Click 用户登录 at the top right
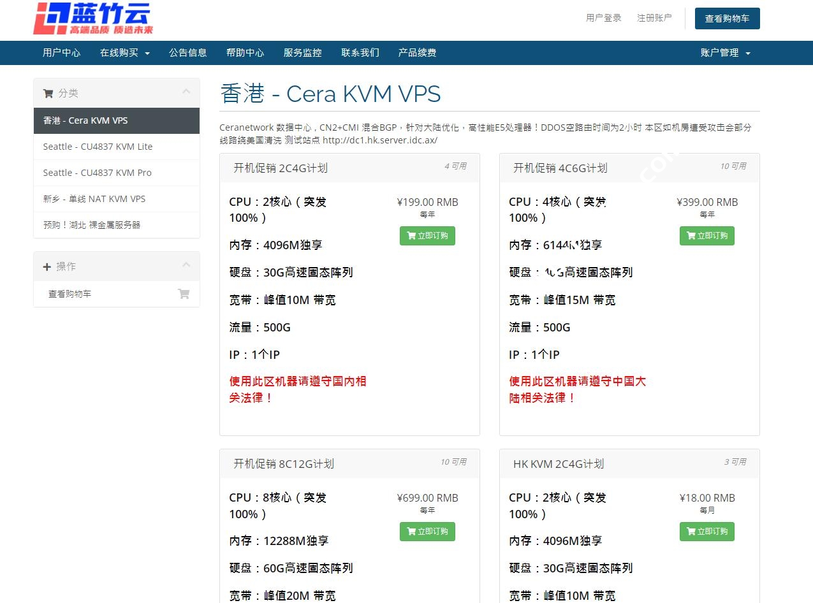 click(603, 18)
